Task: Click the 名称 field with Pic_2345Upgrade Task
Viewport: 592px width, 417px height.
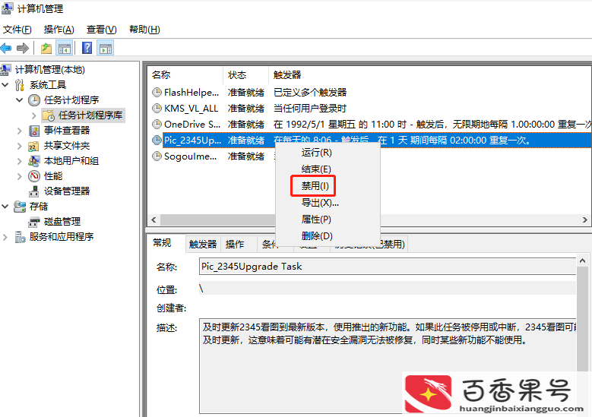Action: pyautogui.click(x=388, y=267)
